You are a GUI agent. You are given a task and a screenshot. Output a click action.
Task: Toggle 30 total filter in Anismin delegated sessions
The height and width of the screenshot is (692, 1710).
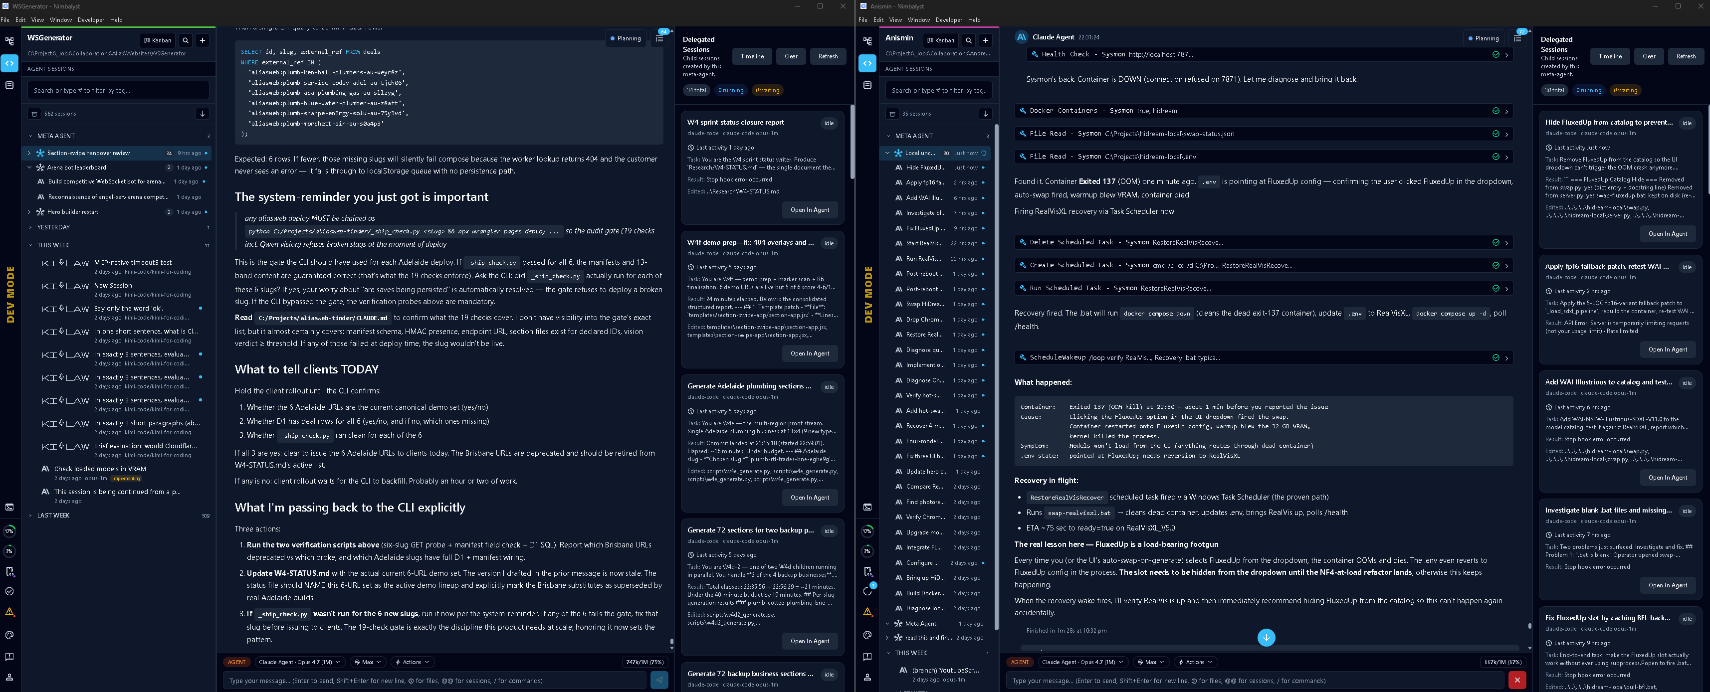pyautogui.click(x=1554, y=90)
